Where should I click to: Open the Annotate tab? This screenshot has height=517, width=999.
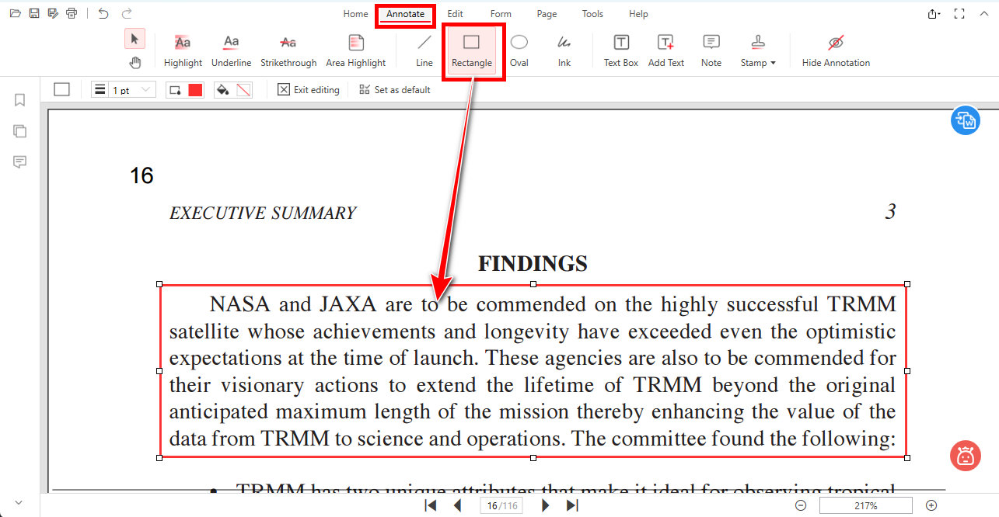pos(406,14)
